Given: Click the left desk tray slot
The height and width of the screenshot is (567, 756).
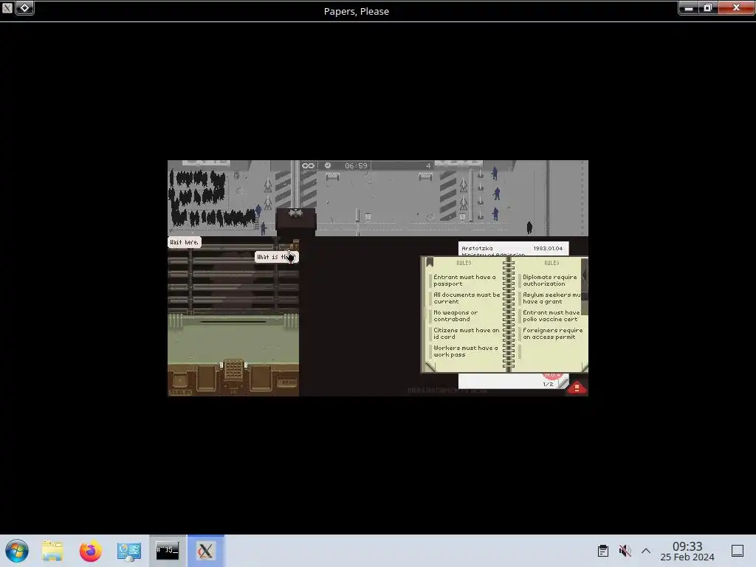Looking at the screenshot, I should (x=207, y=379).
